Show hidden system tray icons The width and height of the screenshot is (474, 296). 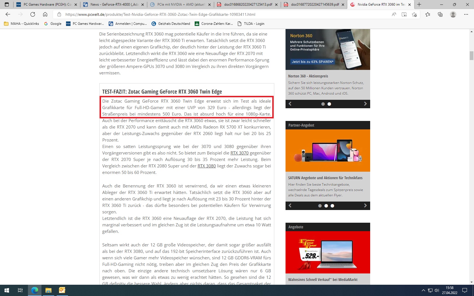[x=423, y=290]
